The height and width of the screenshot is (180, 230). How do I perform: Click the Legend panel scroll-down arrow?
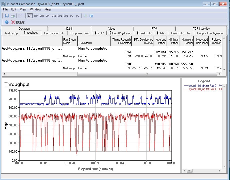[224, 167]
